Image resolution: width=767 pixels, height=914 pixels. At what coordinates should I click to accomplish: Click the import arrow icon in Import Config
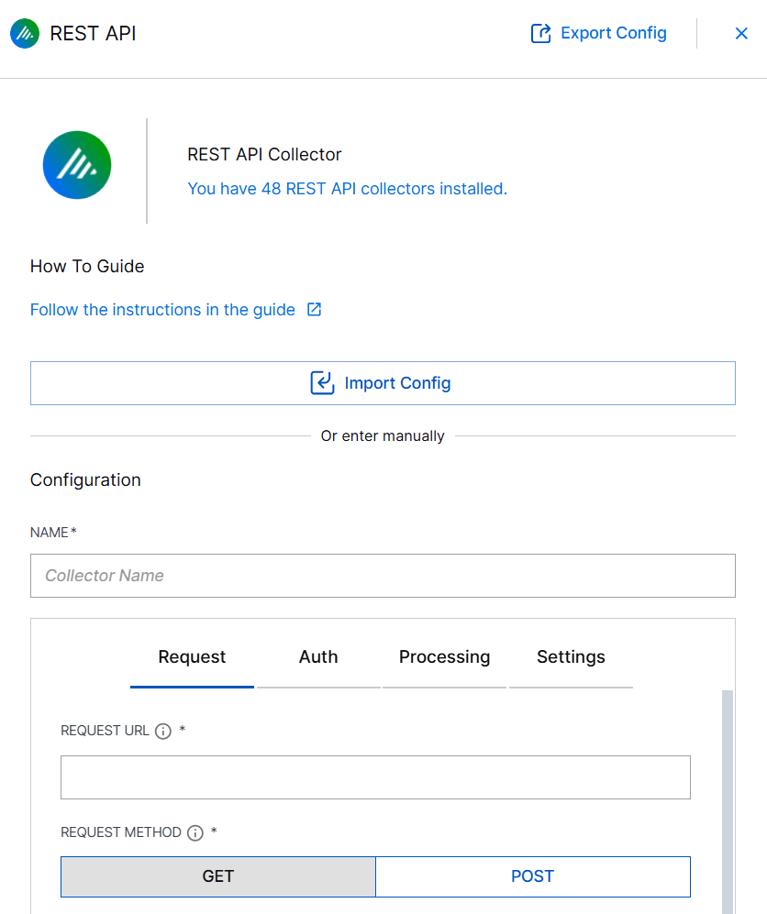(x=322, y=383)
